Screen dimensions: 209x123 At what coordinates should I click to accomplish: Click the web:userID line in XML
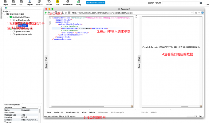pos(75,33)
